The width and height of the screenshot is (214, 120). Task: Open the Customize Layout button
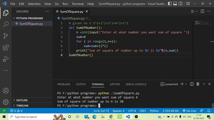pyautogui.click(x=188, y=4)
